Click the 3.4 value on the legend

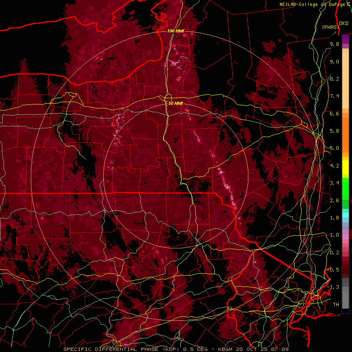tap(334, 183)
